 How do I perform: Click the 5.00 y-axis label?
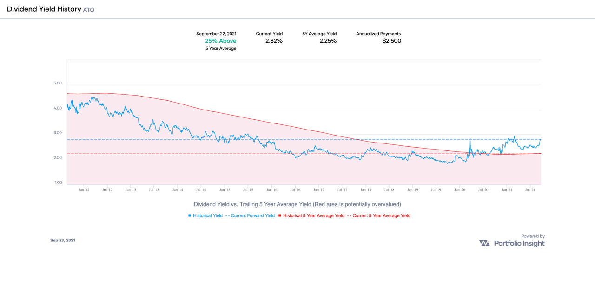(x=59, y=83)
